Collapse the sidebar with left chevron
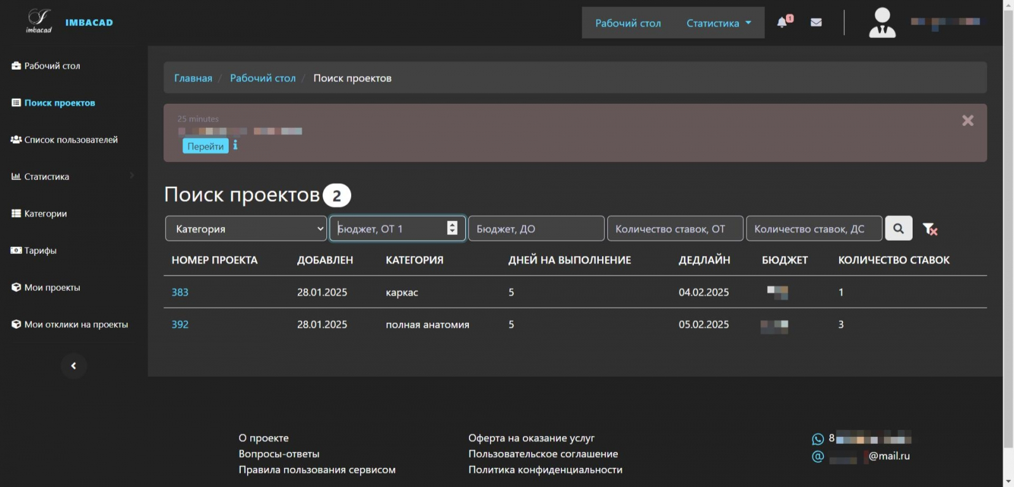Viewport: 1014px width, 487px height. (x=74, y=366)
